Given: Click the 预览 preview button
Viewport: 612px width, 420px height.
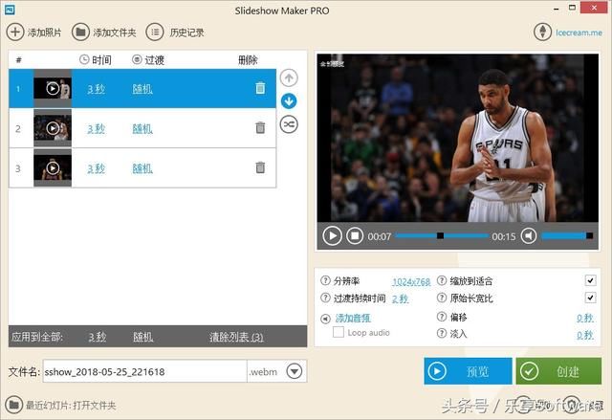Looking at the screenshot, I should pos(468,371).
